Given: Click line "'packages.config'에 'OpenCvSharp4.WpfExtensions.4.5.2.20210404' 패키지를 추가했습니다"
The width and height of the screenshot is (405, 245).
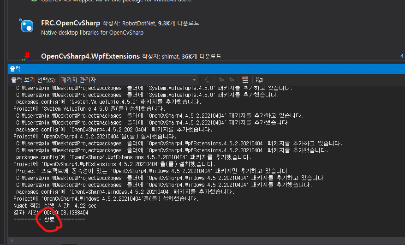Looking at the screenshot, I should pyautogui.click(x=132, y=157).
